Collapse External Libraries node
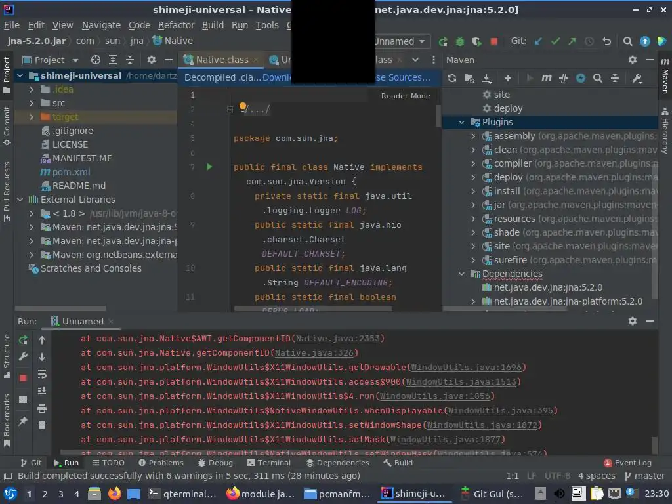Screen dimensions: 672x504 (20, 199)
